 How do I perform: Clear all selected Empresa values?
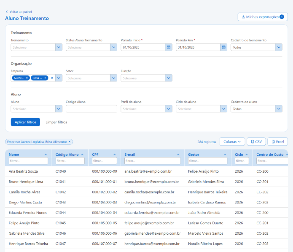point(52,78)
